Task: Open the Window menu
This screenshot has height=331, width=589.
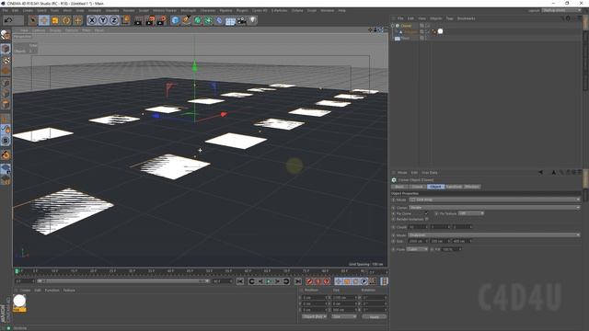Action: pyautogui.click(x=328, y=10)
